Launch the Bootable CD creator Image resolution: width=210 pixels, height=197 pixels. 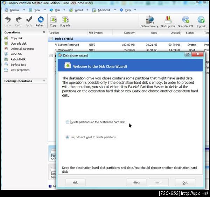[185, 21]
